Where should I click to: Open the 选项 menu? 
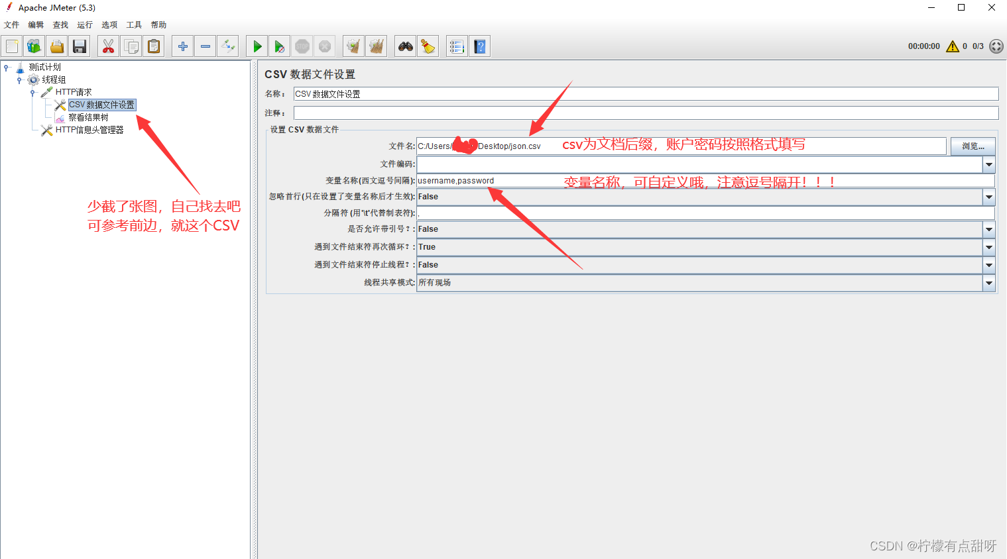click(109, 25)
